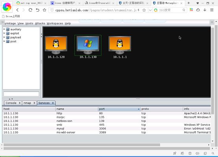Switch to the Console tab
Viewport: 218px width, 157px height.
tap(11, 103)
